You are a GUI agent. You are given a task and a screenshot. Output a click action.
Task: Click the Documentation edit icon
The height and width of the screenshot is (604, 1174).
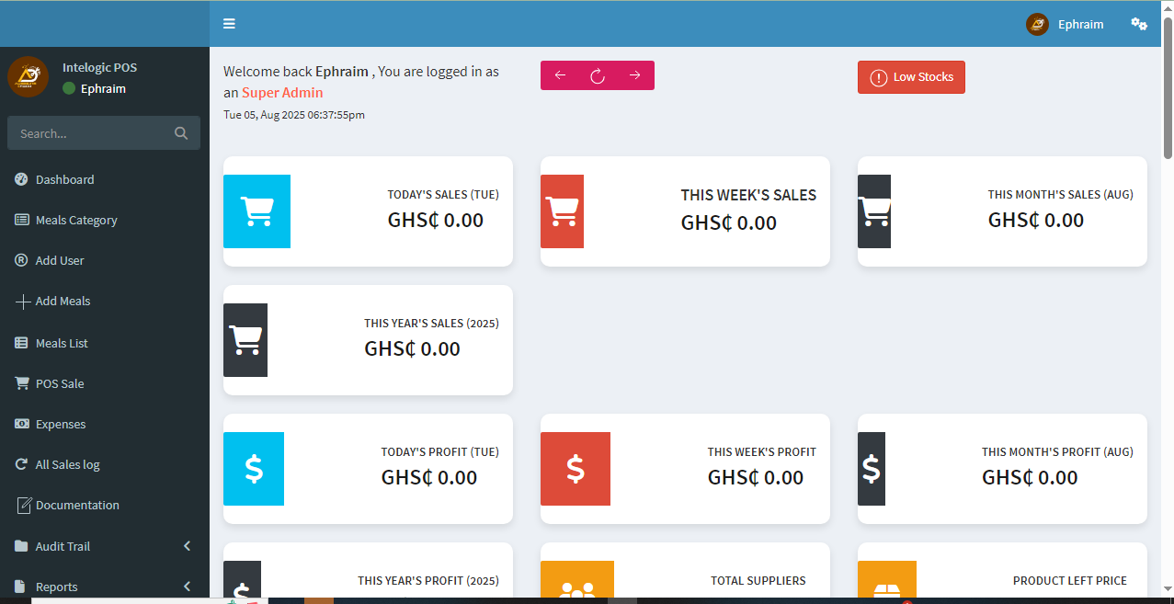24,505
